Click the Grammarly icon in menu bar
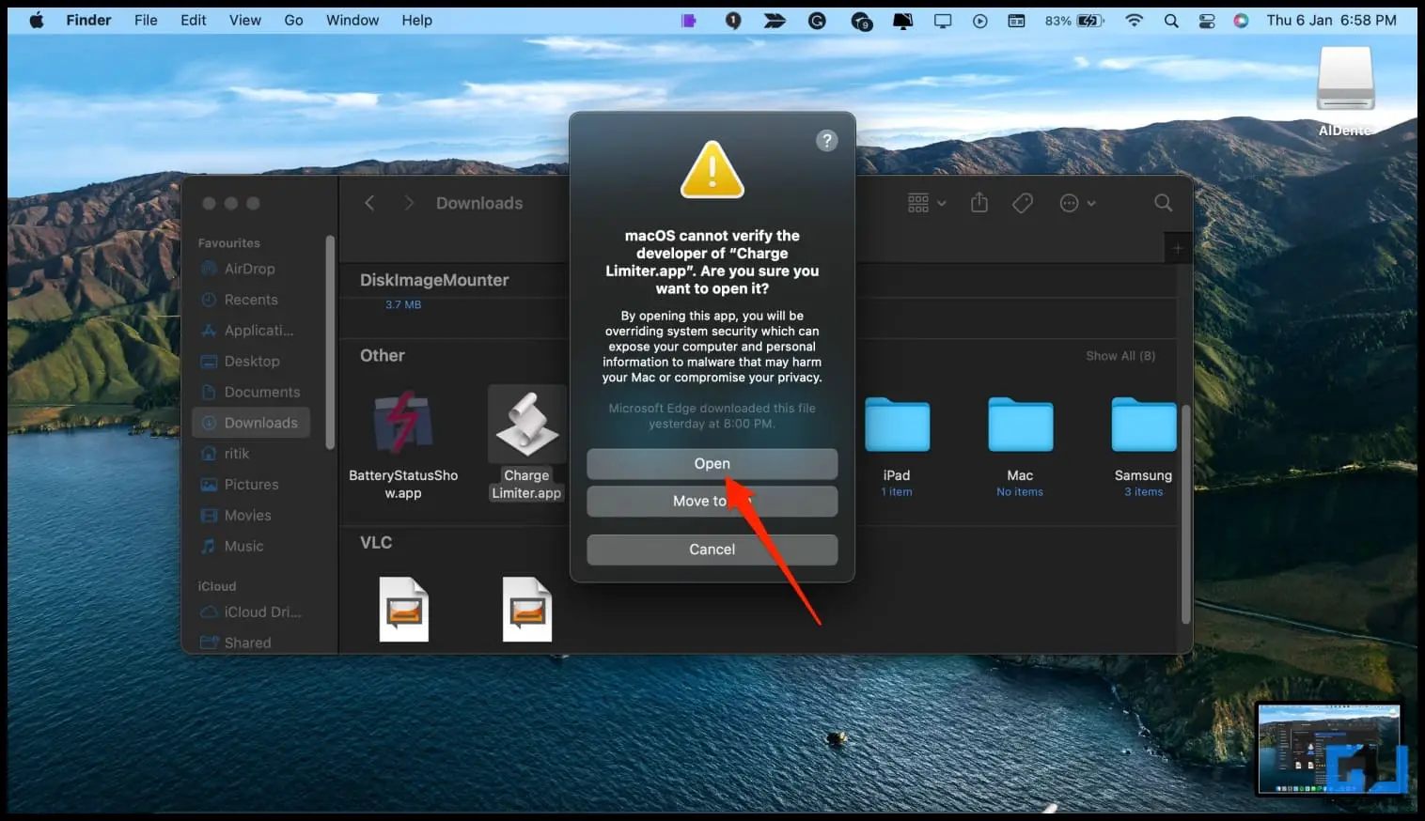 [817, 20]
